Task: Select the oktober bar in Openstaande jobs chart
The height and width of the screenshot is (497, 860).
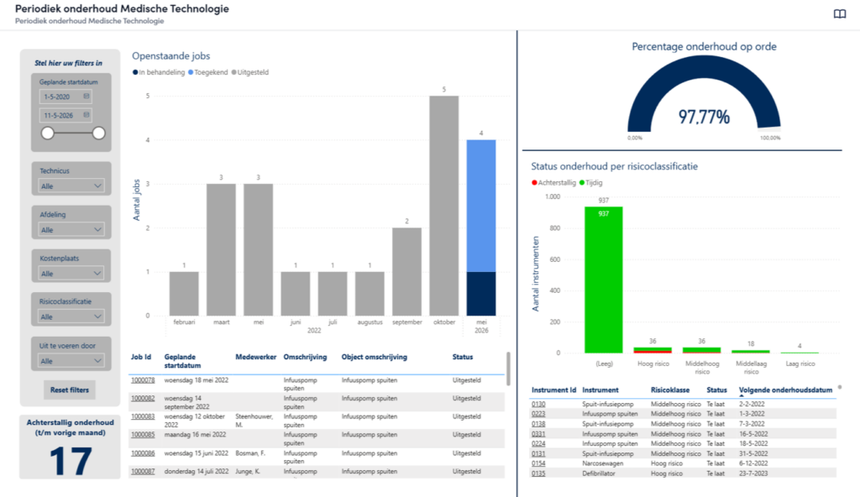Action: 443,206
